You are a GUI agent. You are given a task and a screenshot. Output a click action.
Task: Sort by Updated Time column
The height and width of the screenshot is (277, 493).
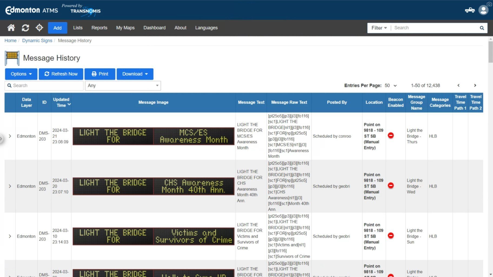61,102
